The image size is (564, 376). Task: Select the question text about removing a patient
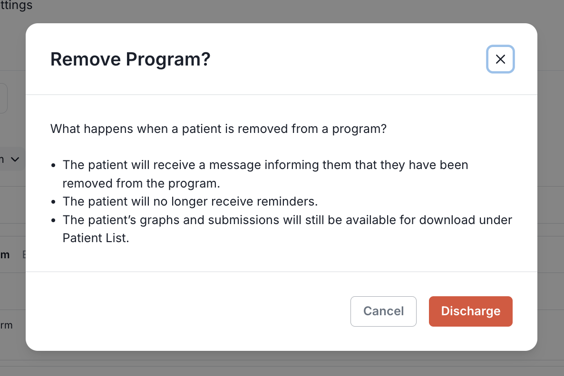point(218,129)
